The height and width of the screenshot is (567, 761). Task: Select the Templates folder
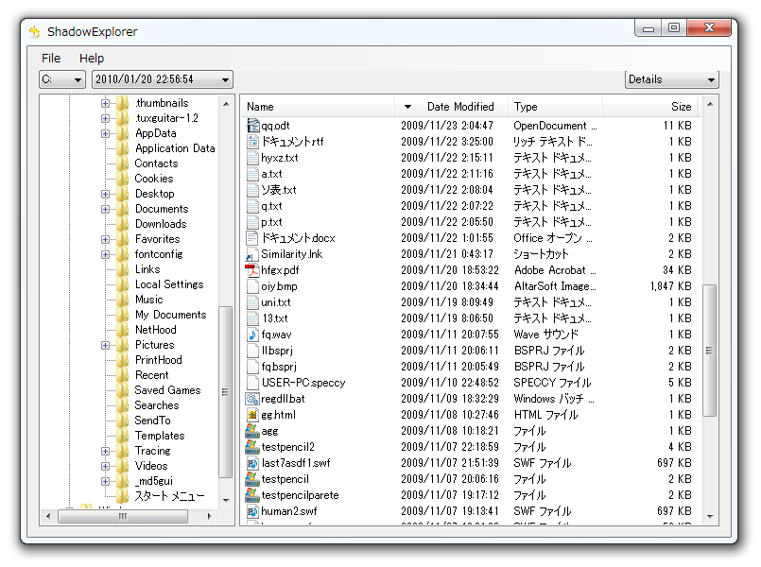pos(160,436)
